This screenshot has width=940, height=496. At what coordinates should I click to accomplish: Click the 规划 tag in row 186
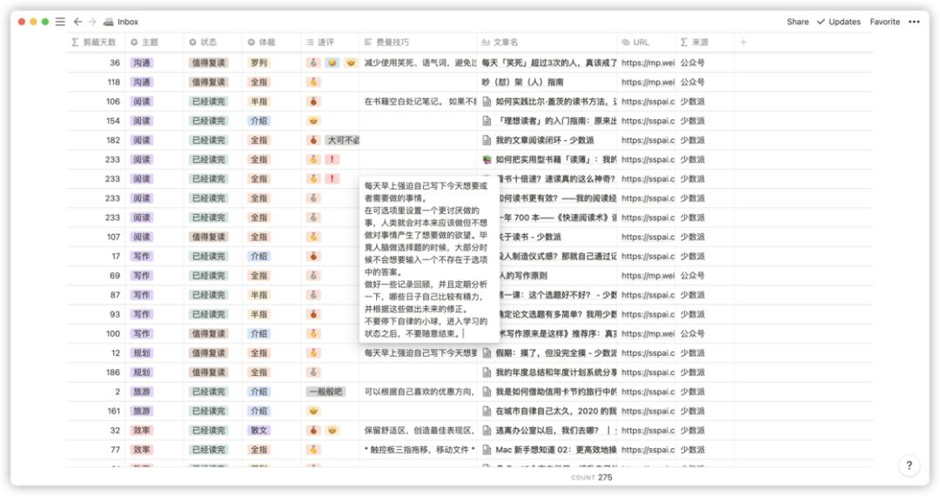click(142, 372)
